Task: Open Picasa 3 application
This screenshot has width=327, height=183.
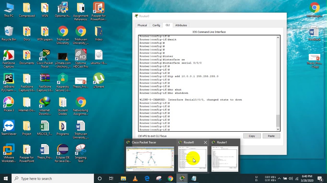Action: pyautogui.click(x=9, y=104)
